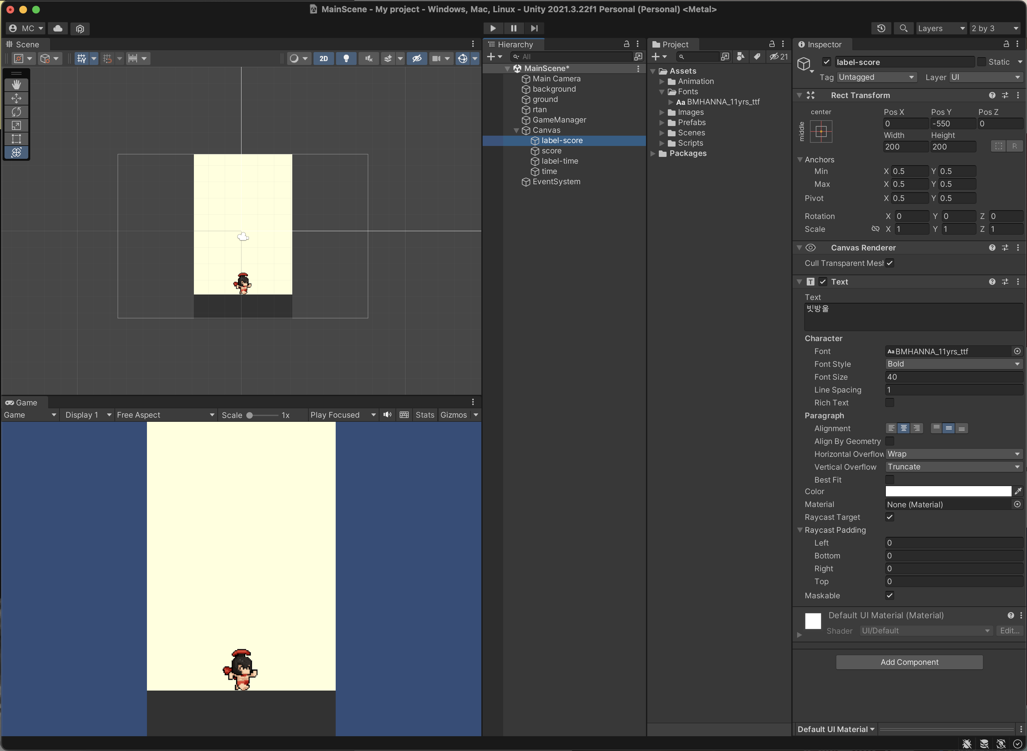Enable the Rich Text checkbox

click(890, 403)
